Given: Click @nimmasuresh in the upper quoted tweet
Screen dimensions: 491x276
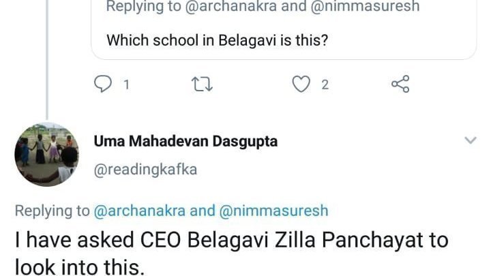Looking at the screenshot, I should (368, 7).
